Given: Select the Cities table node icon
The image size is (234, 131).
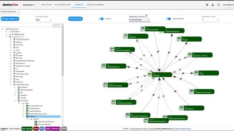Looking at the screenshot, I should 196,73.
